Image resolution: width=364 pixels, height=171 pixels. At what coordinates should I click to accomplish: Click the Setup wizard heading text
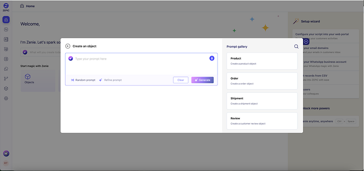tap(310, 21)
